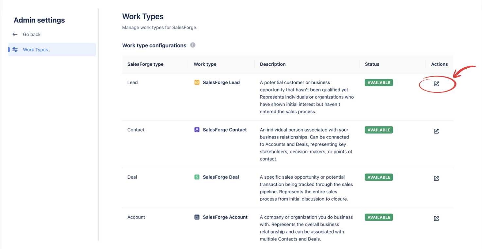Click the SalesForge Account building icon
Screen dimensions: 482x249
click(197, 217)
